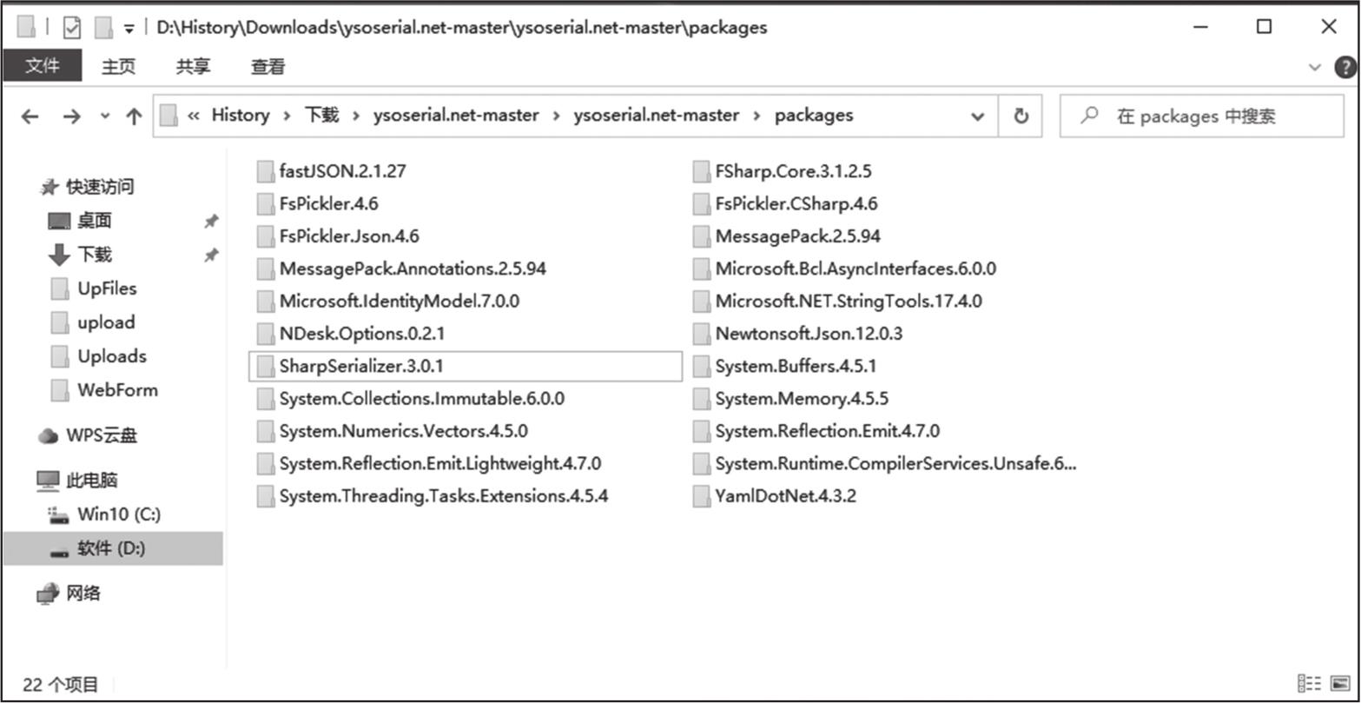Image resolution: width=1361 pixels, height=703 pixels.
Task: Click the 在 packages 中搜索 search box
Action: pos(1201,116)
